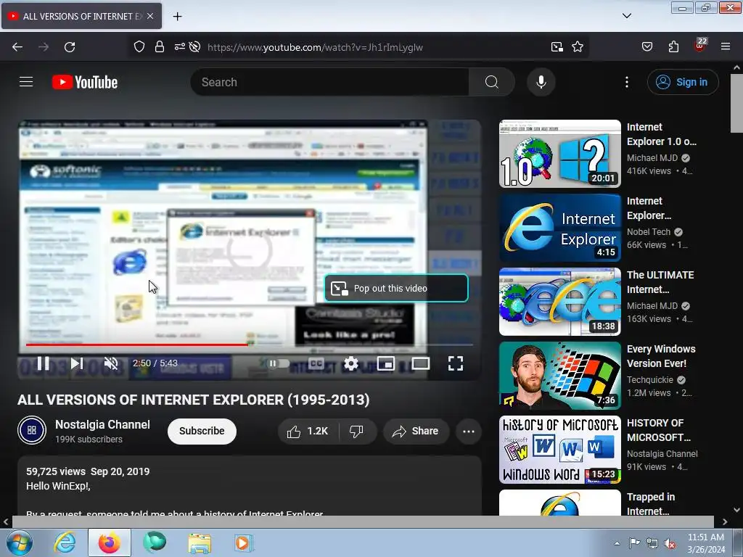743x557 pixels.
Task: Launch Internet Explorer from taskbar
Action: [65, 542]
